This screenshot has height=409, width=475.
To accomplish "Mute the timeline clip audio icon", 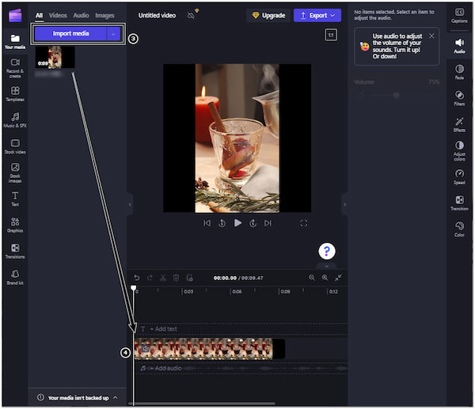I will (x=146, y=348).
